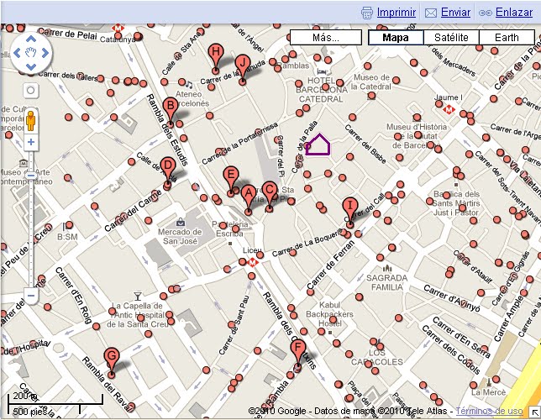Click the envelope send icon
The image size is (541, 420).
pyautogui.click(x=431, y=13)
